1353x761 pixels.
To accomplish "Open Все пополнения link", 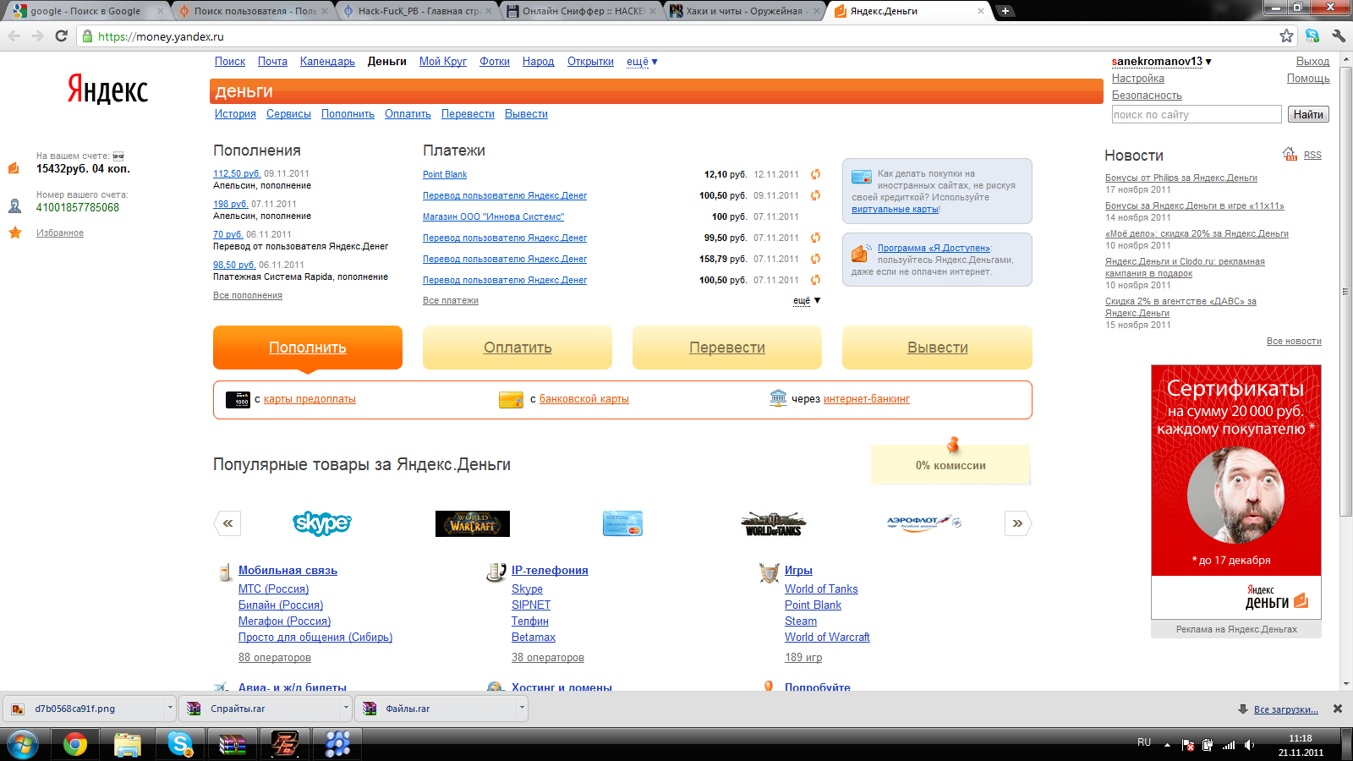I will tap(248, 296).
